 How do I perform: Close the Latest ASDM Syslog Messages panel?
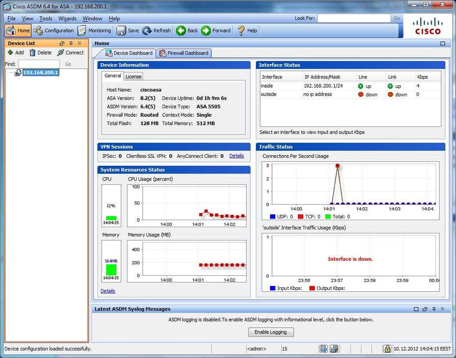[442, 309]
